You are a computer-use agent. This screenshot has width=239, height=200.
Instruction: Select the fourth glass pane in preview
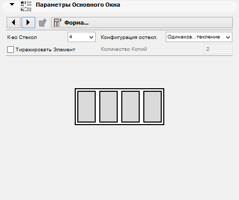tap(153, 107)
